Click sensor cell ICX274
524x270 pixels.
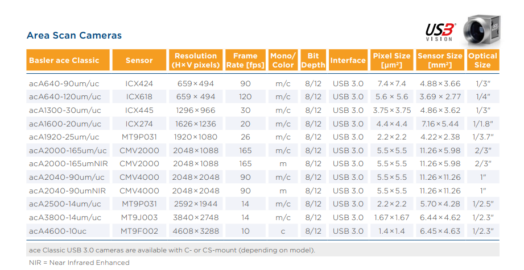pos(139,124)
